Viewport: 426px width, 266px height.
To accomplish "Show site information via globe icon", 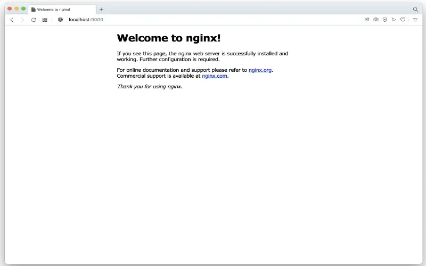I will tap(60, 20).
